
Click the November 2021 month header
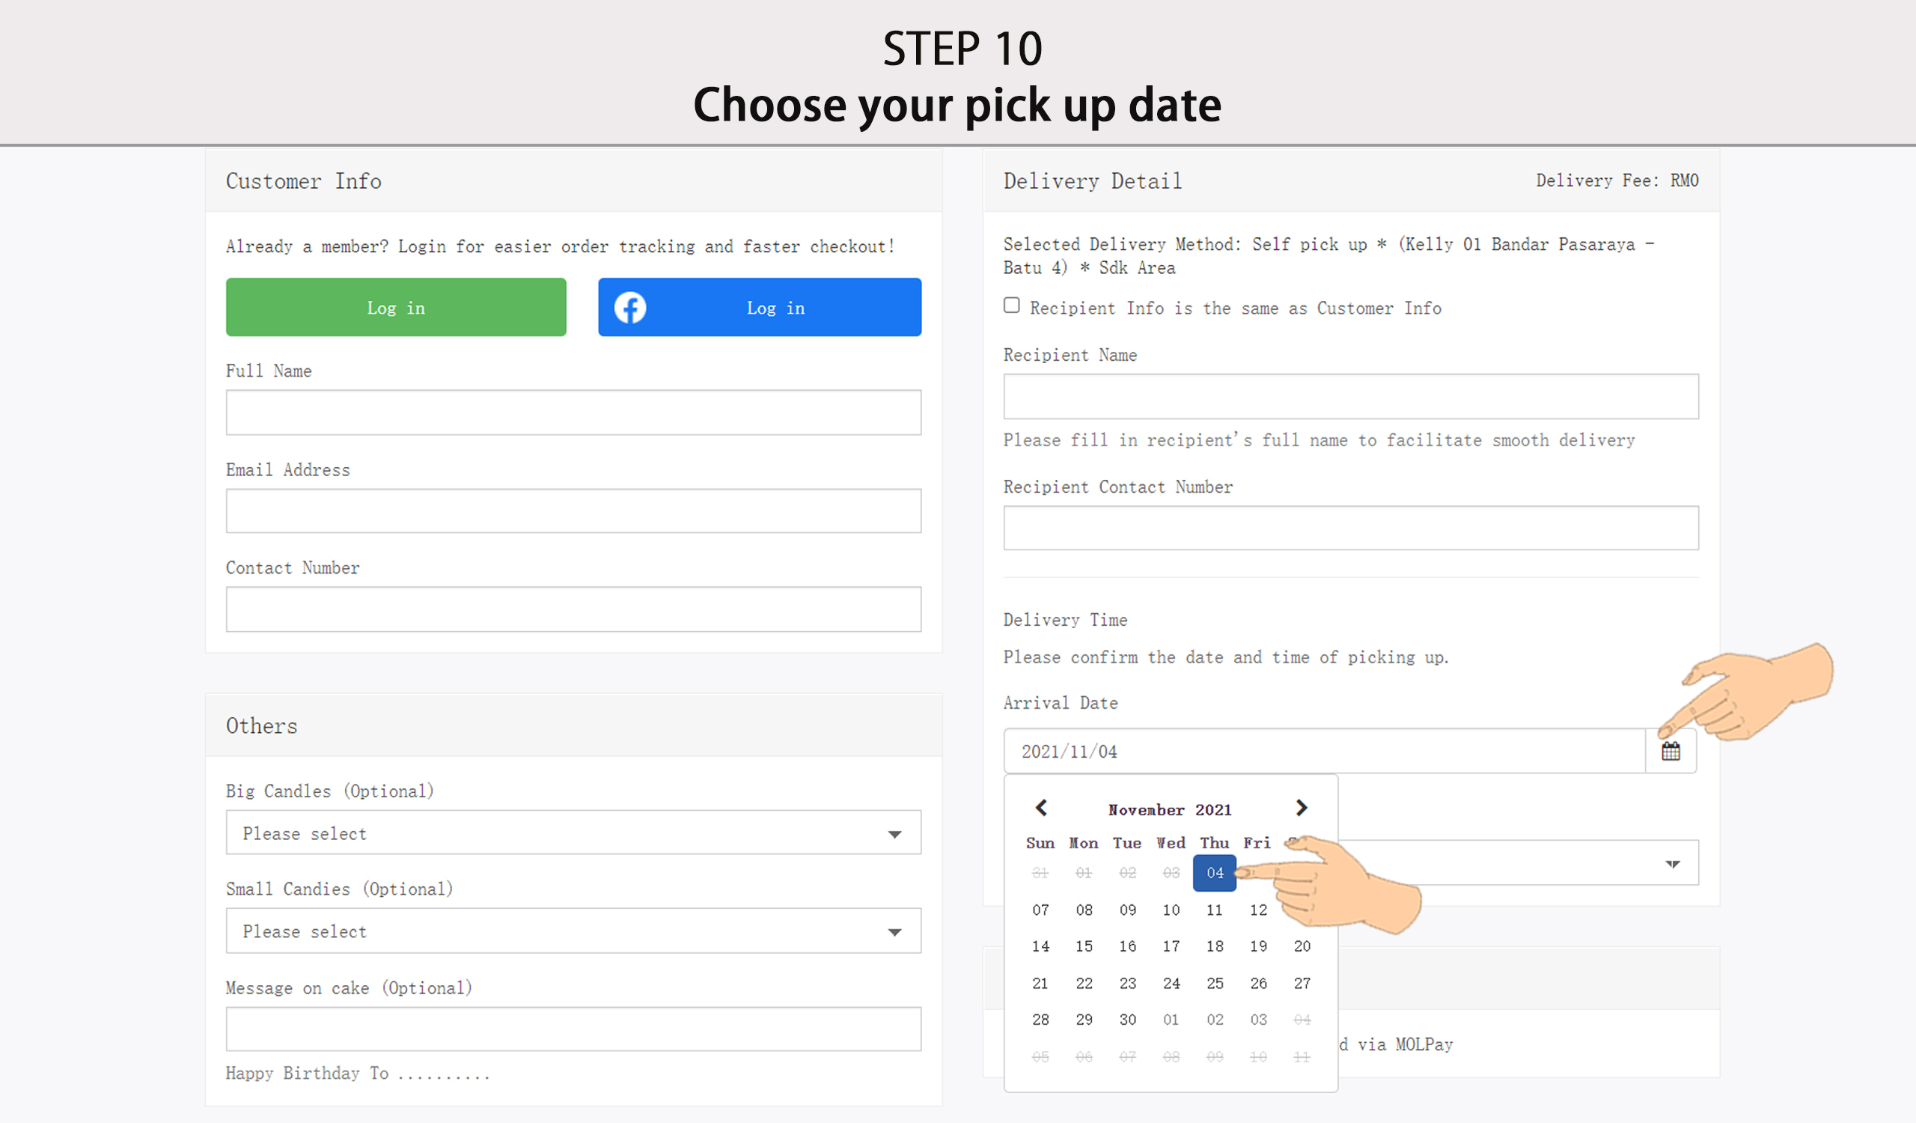(1169, 810)
